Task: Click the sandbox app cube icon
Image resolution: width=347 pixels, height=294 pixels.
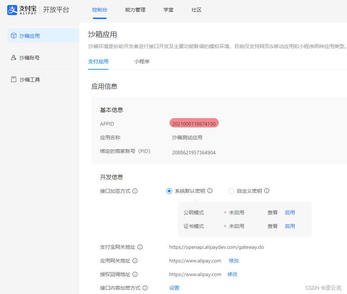Action: pos(14,36)
